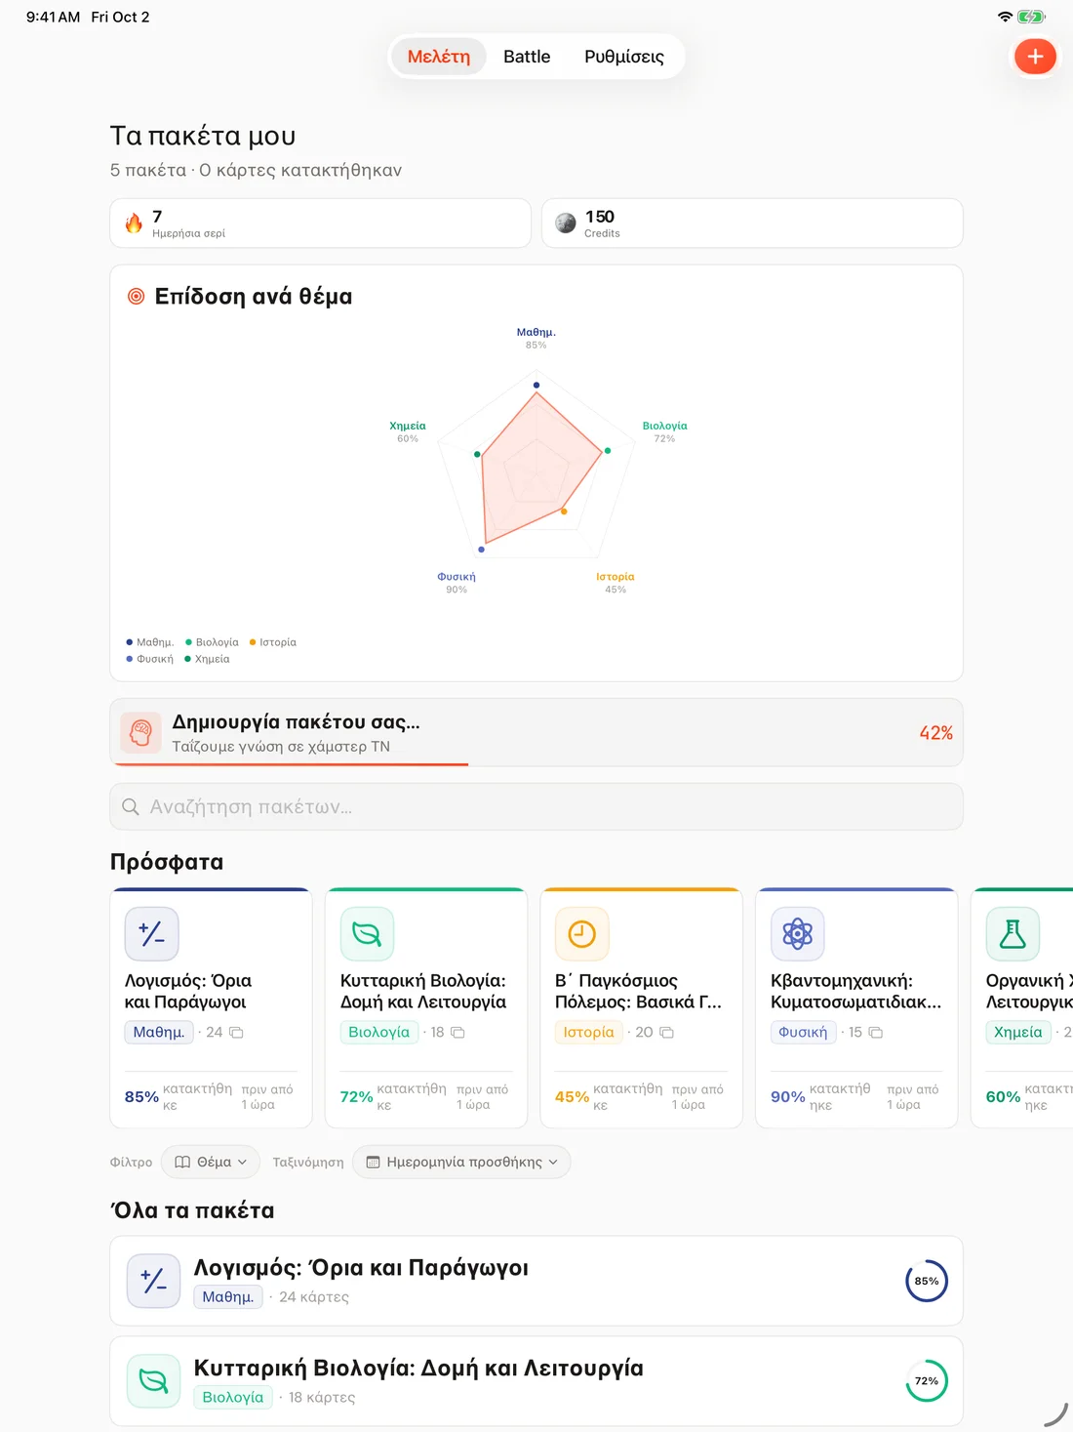Image resolution: width=1073 pixels, height=1432 pixels.
Task: Tap the Χημεία tag on Οργανική card
Action: (1018, 1032)
